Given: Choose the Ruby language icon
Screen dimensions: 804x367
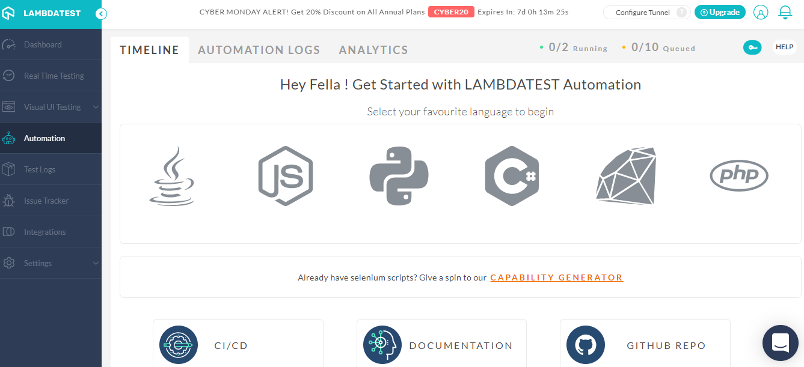Looking at the screenshot, I should click(626, 176).
